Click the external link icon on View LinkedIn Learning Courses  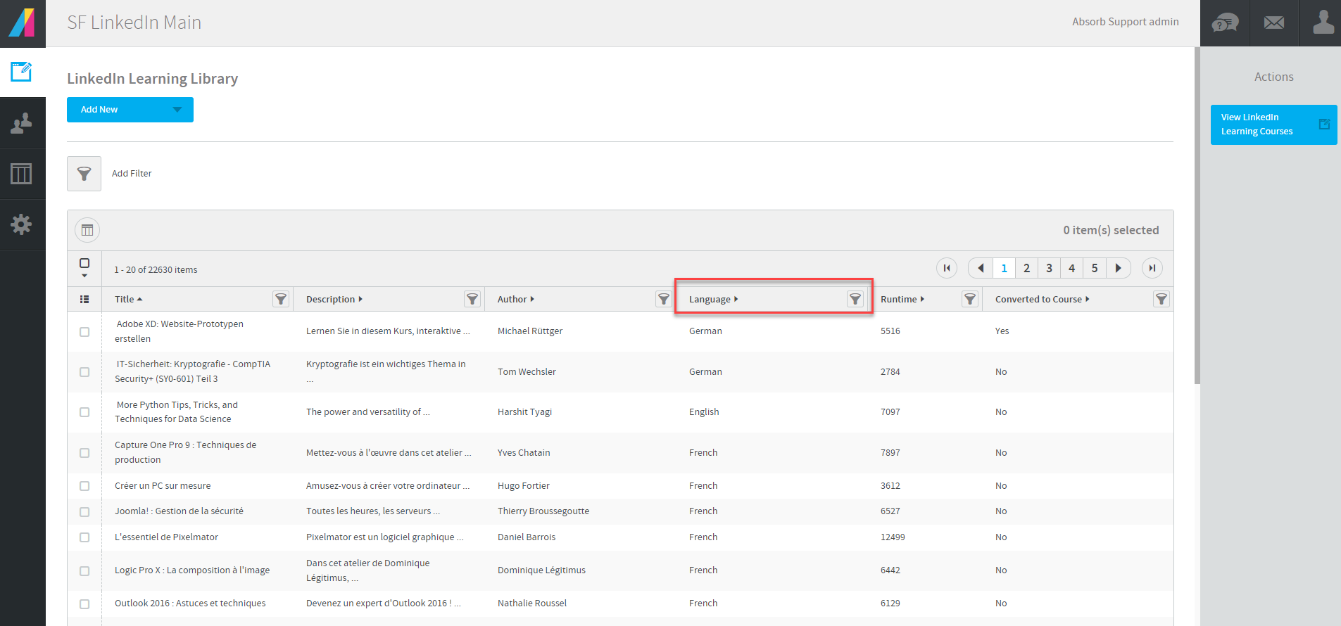pyautogui.click(x=1324, y=124)
